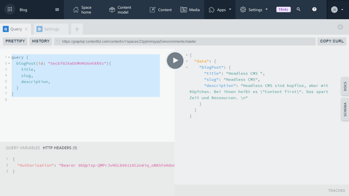Click the description field in the query
The height and width of the screenshot is (196, 349).
coord(34,82)
